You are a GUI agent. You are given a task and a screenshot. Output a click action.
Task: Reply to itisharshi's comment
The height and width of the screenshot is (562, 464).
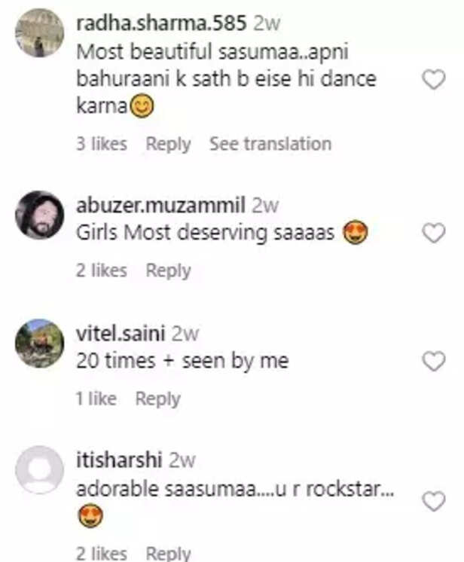168,554
